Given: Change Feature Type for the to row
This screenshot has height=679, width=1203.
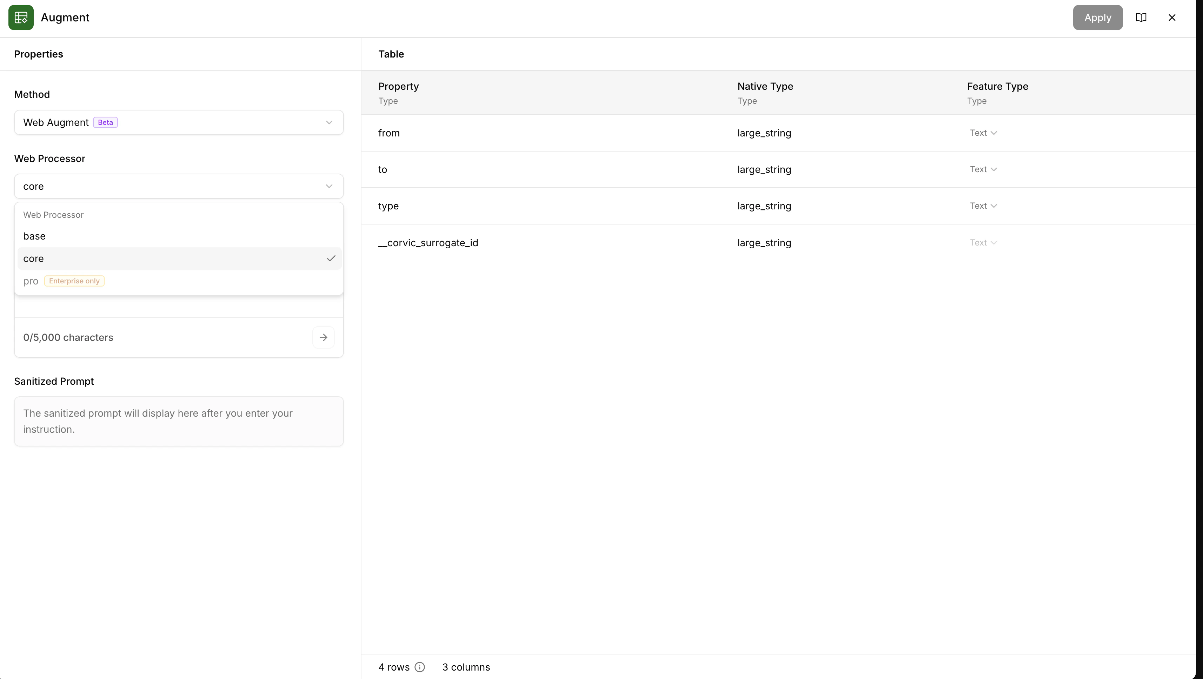Looking at the screenshot, I should point(983,169).
